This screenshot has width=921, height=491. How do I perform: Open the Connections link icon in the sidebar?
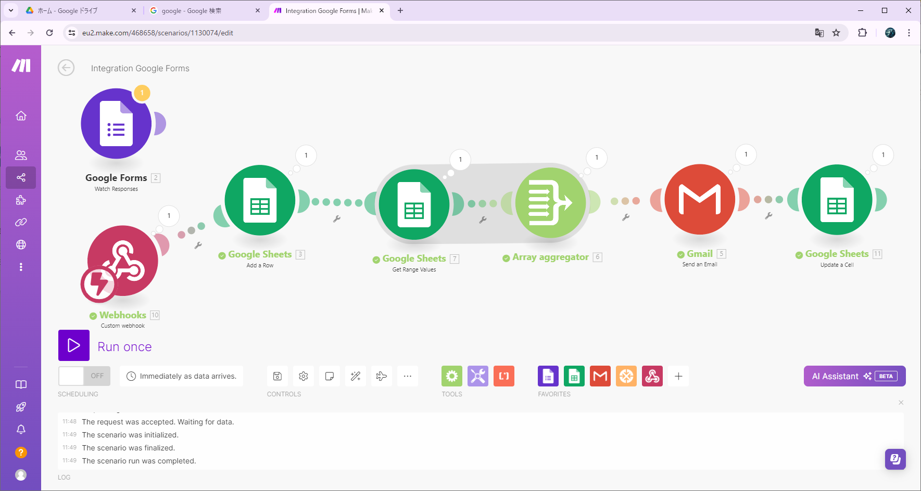(x=21, y=222)
